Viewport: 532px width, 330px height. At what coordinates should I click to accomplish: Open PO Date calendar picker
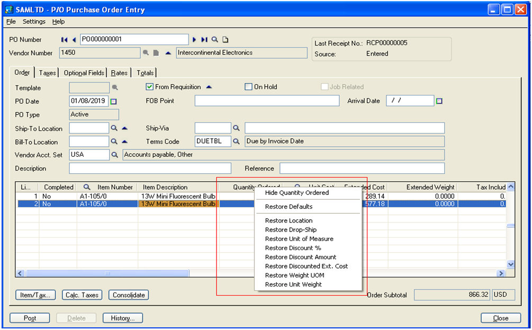tap(114, 101)
